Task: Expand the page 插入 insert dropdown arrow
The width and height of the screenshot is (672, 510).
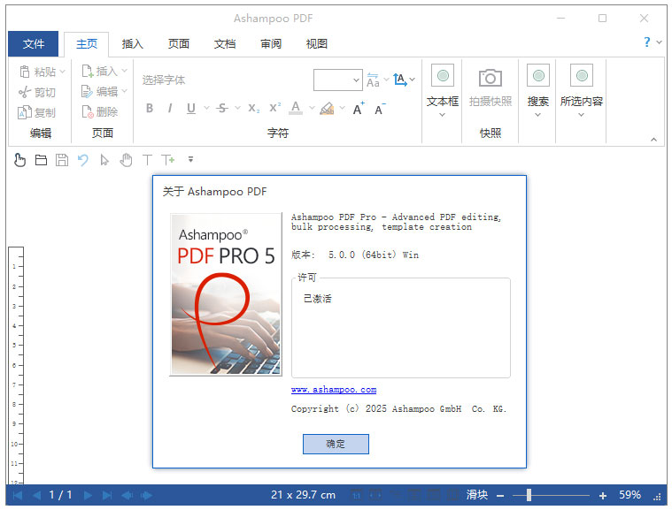Action: [124, 71]
